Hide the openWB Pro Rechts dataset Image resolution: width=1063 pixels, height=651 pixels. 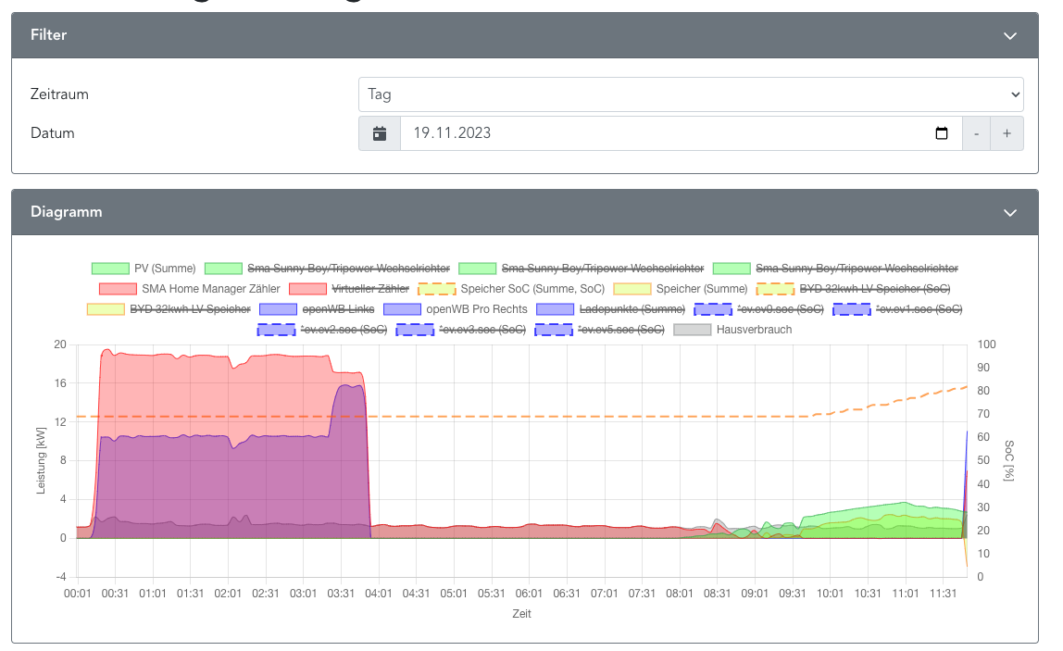tap(476, 309)
